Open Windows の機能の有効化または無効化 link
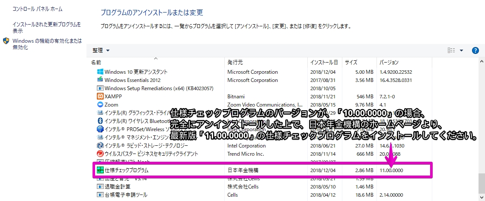This screenshot has width=485, height=201. 47,44
